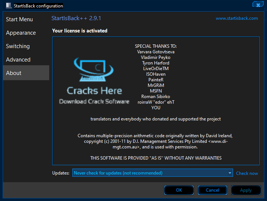The width and height of the screenshot is (267, 201).
Task: Click the name Varvara Gotovtseva
Action: click(x=156, y=52)
